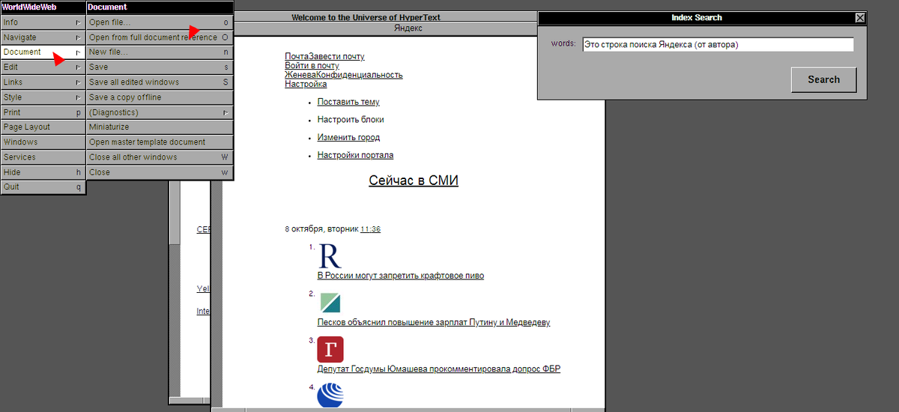Screen dimensions: 899x412
Task: Open the Конфиденциальность link
Action: coord(360,75)
